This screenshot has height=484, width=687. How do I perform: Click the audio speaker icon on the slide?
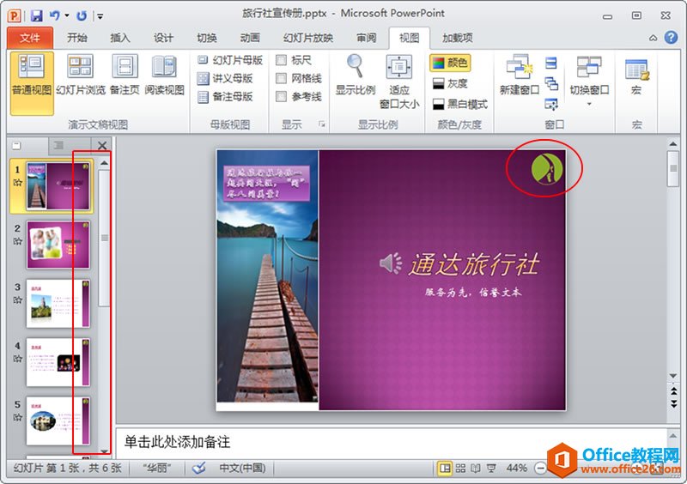click(x=391, y=263)
